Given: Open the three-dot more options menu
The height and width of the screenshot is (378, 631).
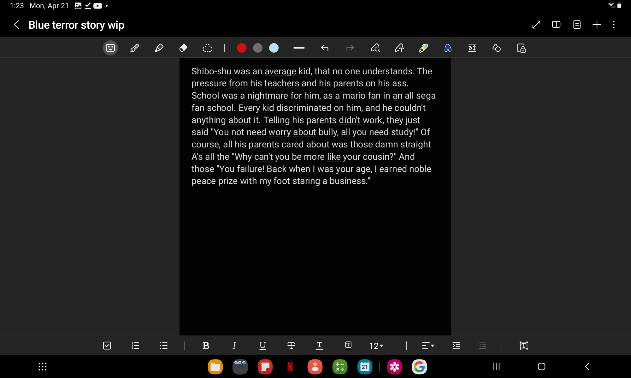Looking at the screenshot, I should (614, 25).
